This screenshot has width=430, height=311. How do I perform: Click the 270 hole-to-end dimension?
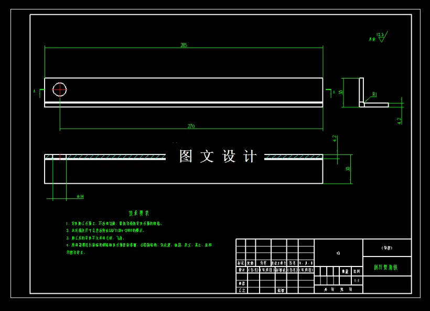(x=191, y=126)
